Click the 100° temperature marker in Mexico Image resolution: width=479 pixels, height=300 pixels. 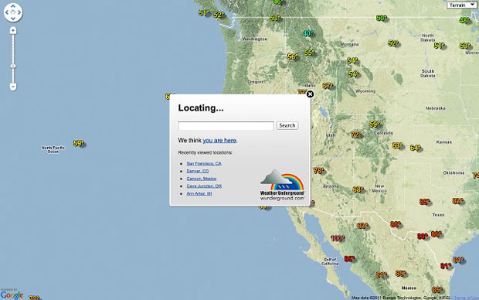pos(338,238)
